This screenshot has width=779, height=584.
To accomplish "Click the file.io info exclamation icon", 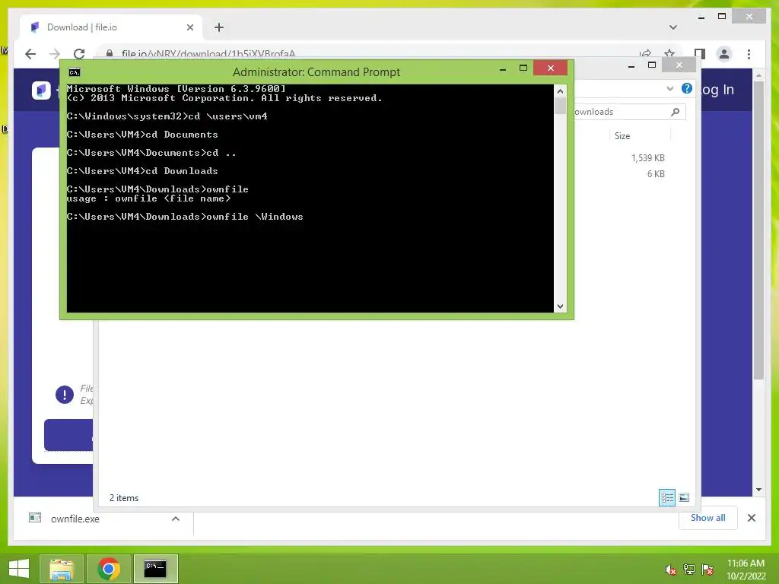I will (64, 395).
